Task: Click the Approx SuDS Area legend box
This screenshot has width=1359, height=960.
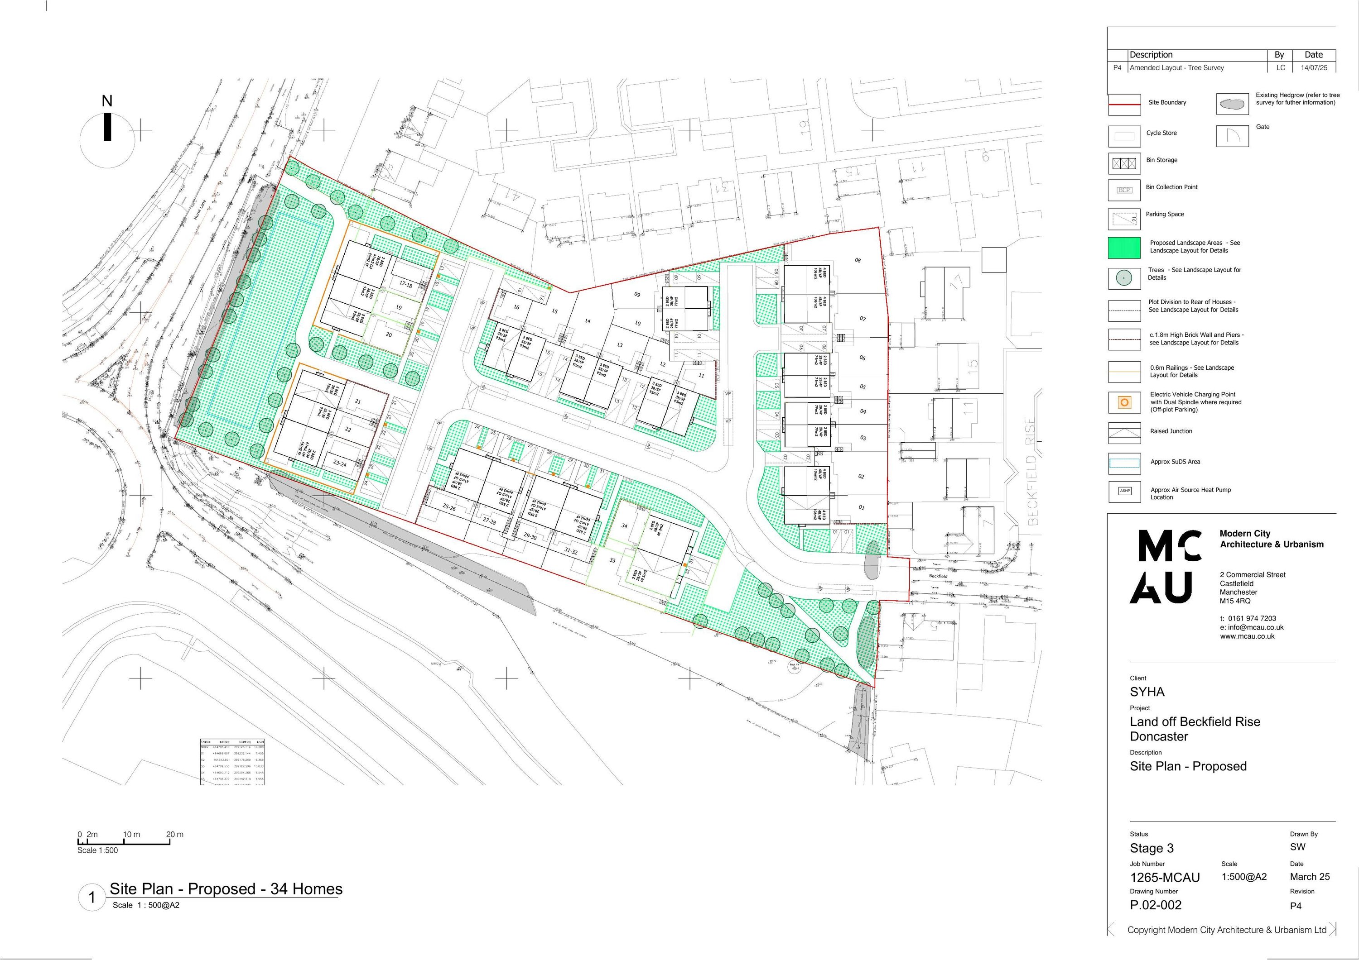Action: point(1124,463)
